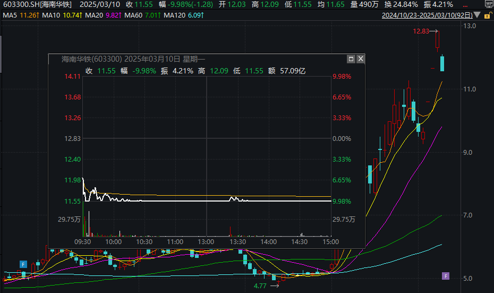Click the 12.83 high price arrow marker
494x293 pixels.
tap(426, 32)
